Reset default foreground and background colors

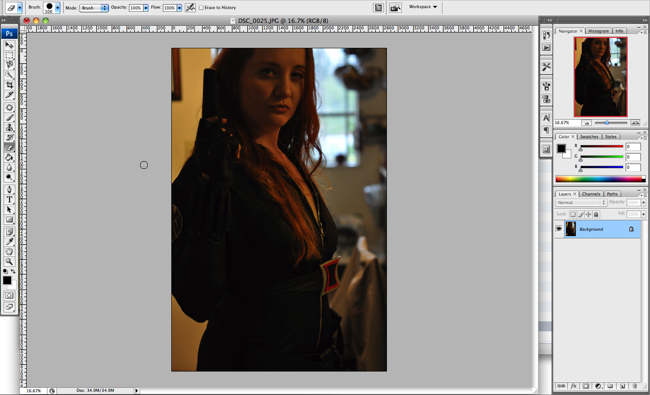(x=5, y=271)
